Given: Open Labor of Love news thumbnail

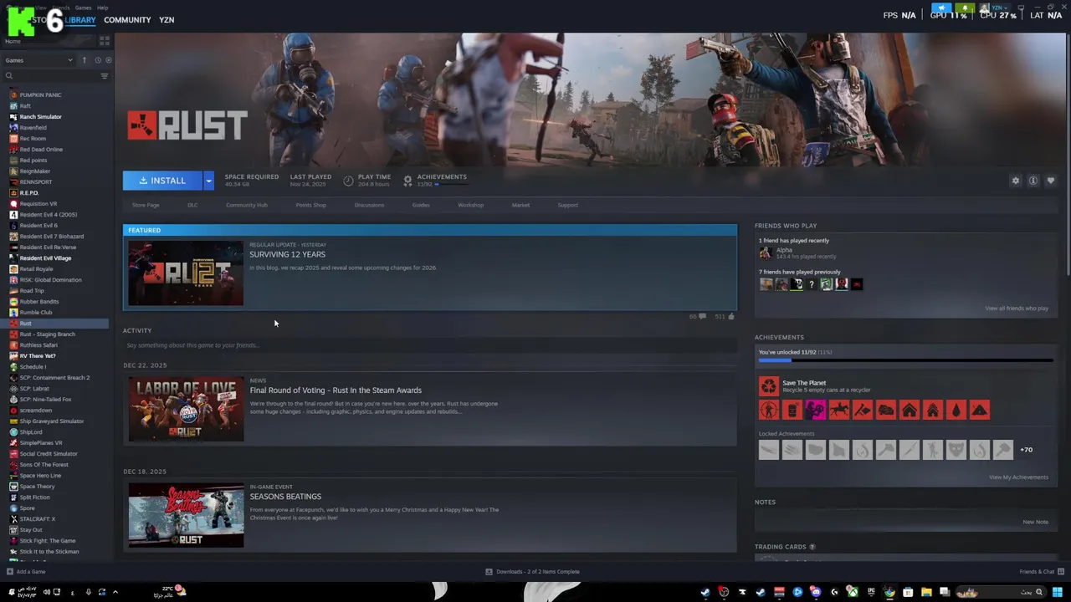Looking at the screenshot, I should [x=186, y=410].
